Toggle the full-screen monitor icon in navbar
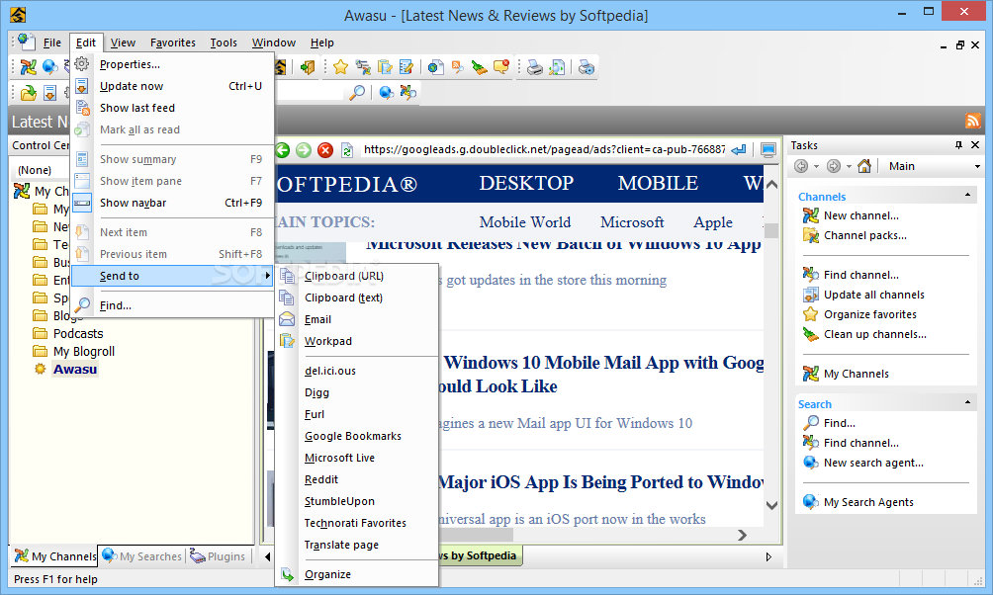Viewport: 993px width, 595px height. point(768,150)
